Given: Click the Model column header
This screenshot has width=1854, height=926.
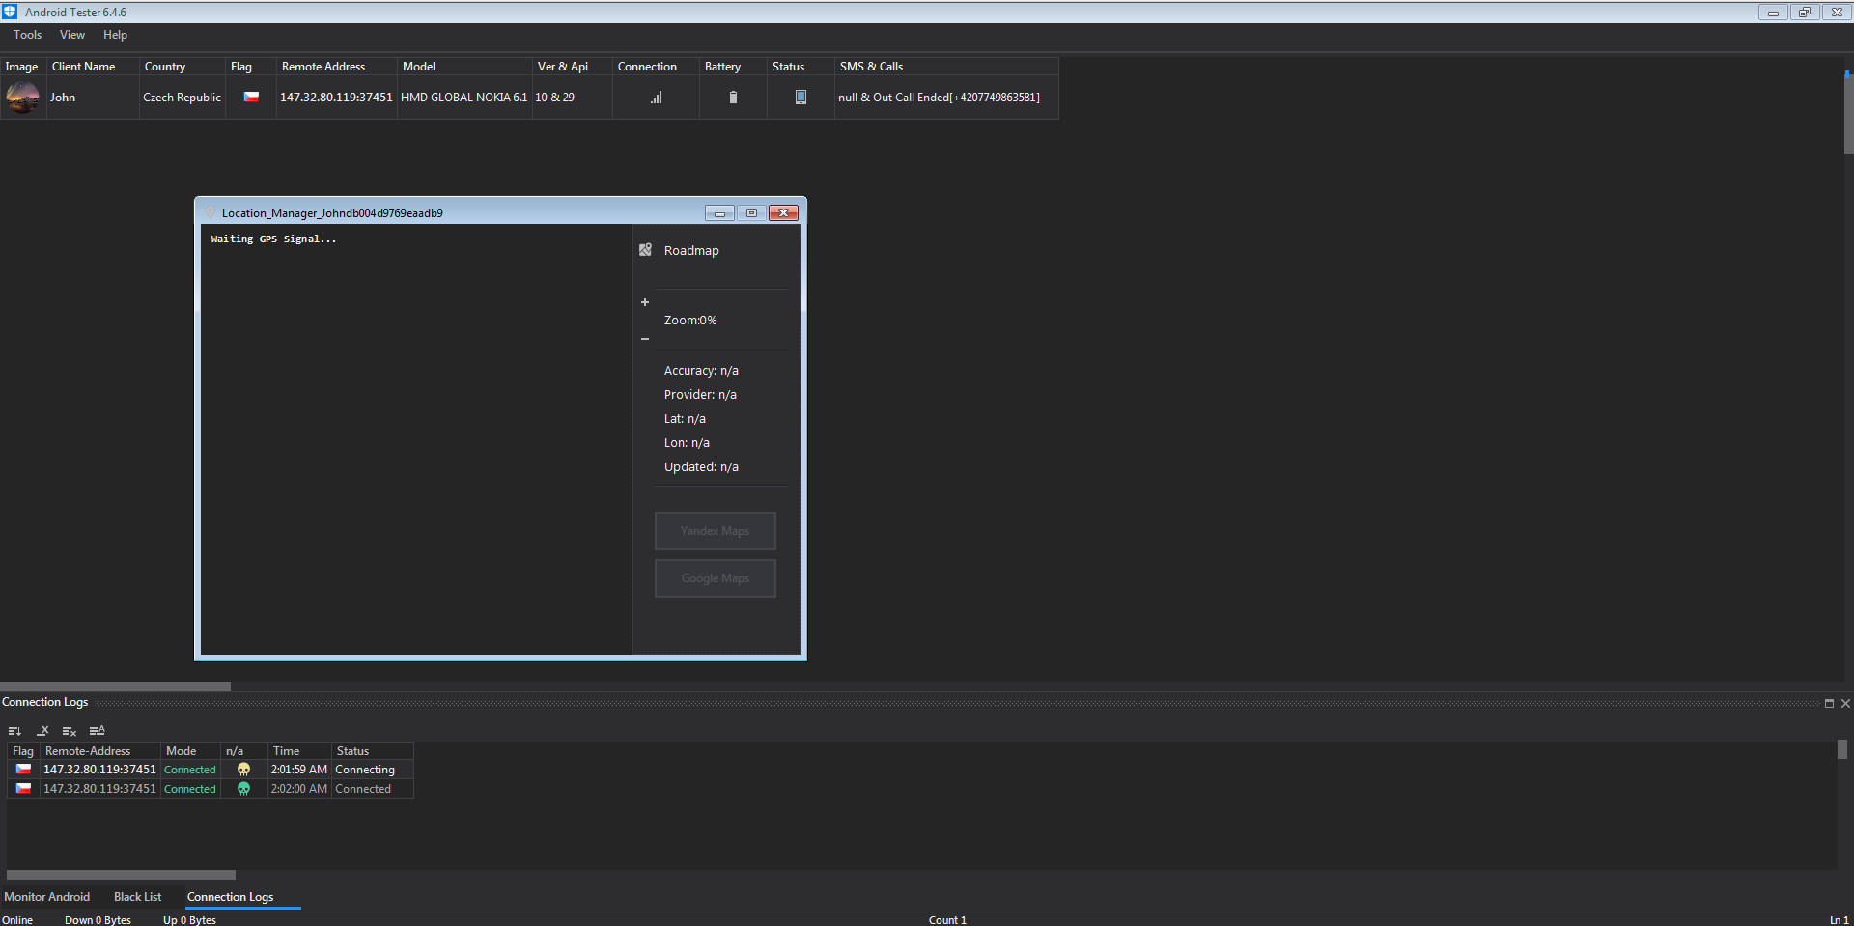Looking at the screenshot, I should click(x=419, y=67).
